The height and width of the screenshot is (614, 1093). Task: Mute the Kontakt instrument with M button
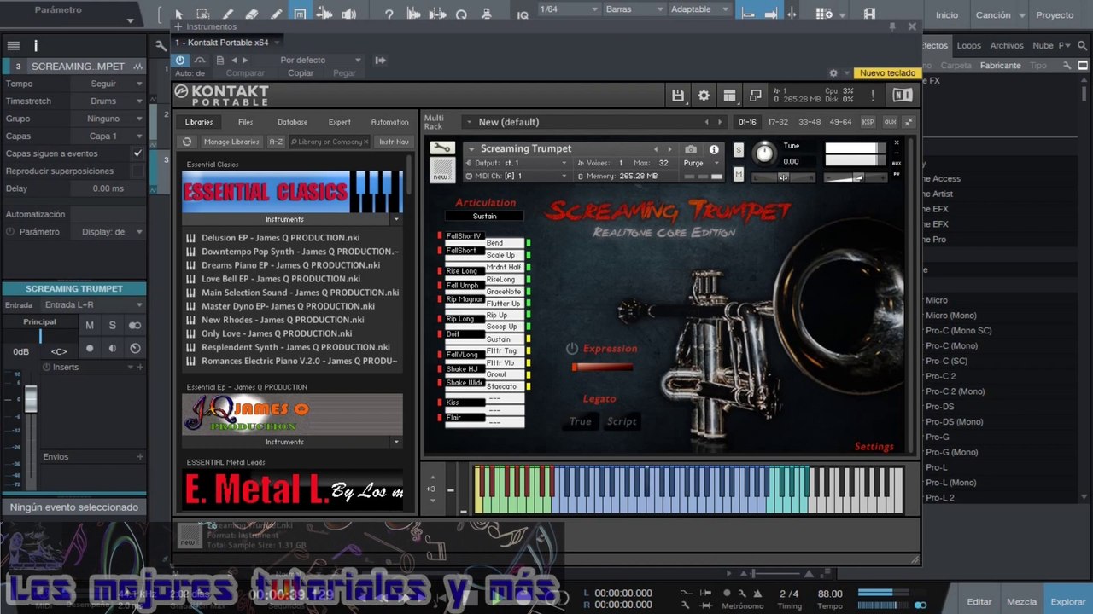coord(739,175)
